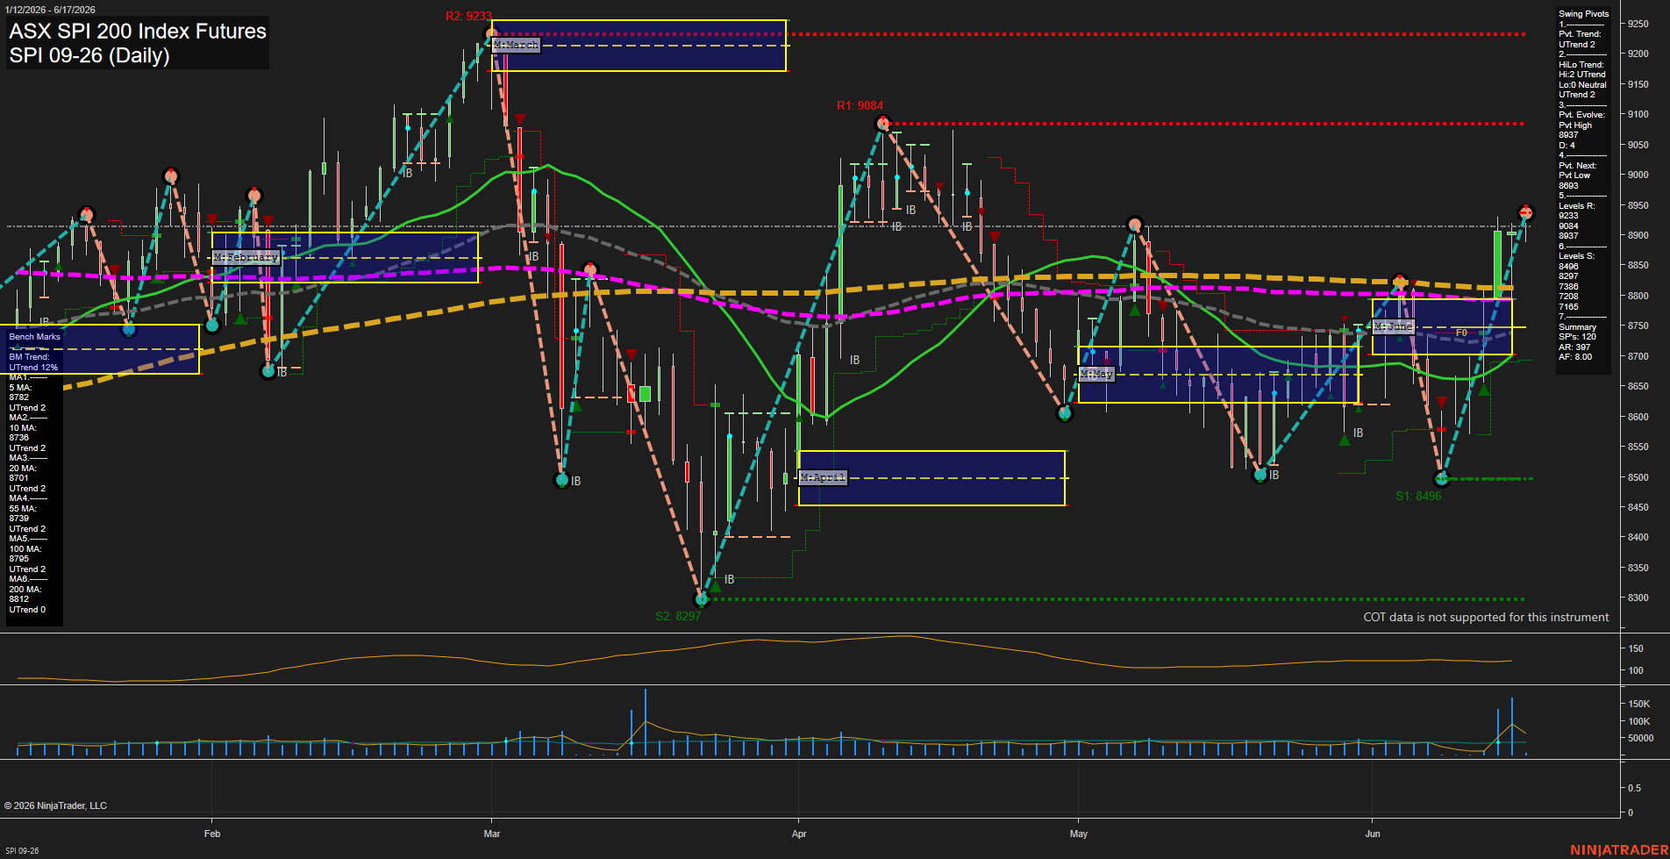Select the S2: 8297 support label
The height and width of the screenshot is (859, 1670).
click(x=678, y=616)
